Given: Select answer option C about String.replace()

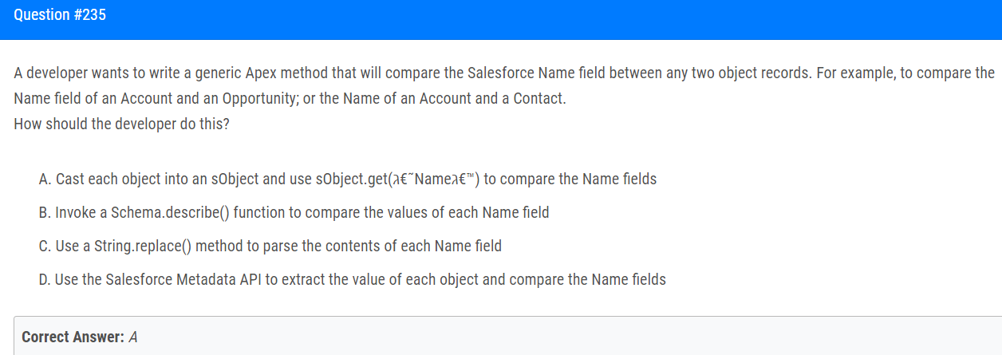Looking at the screenshot, I should point(270,247).
